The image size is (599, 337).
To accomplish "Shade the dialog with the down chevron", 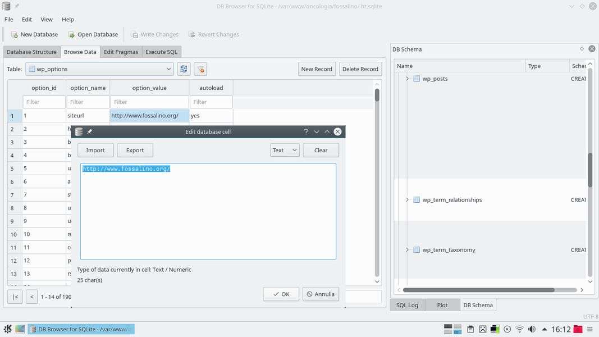I will point(316,131).
